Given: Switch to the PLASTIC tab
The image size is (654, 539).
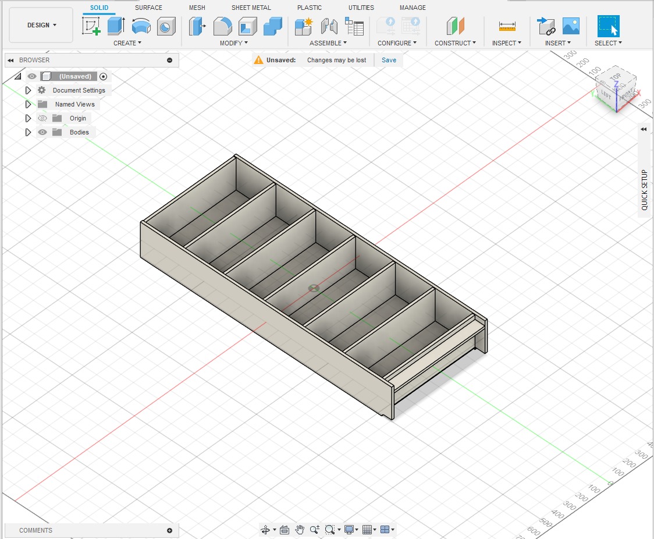Looking at the screenshot, I should [310, 8].
